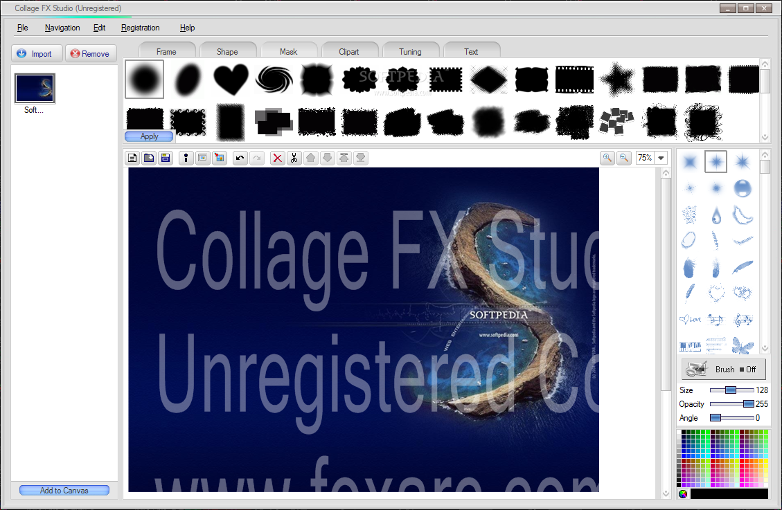Delete selected item with red X icon

[277, 158]
